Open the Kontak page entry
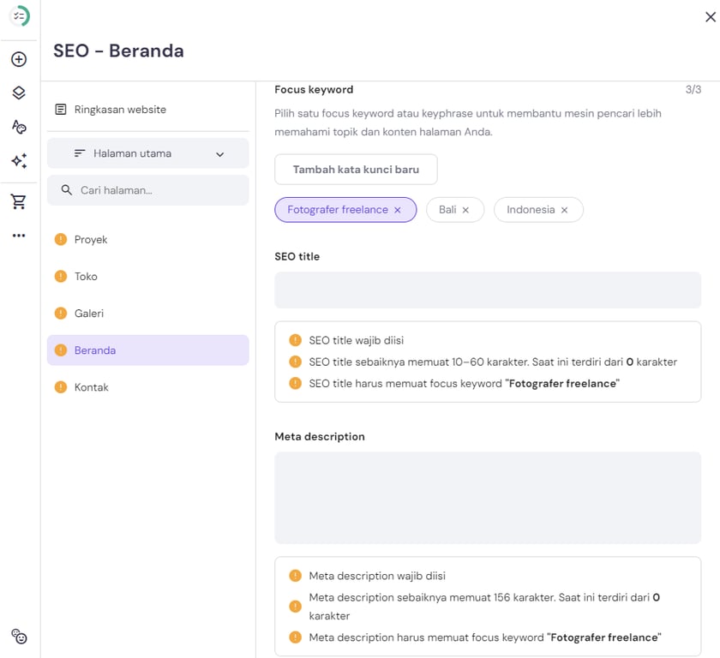Screen dimensions: 720x658 pyautogui.click(x=91, y=387)
